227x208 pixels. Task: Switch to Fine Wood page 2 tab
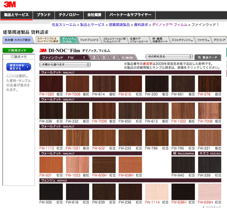pos(94,57)
